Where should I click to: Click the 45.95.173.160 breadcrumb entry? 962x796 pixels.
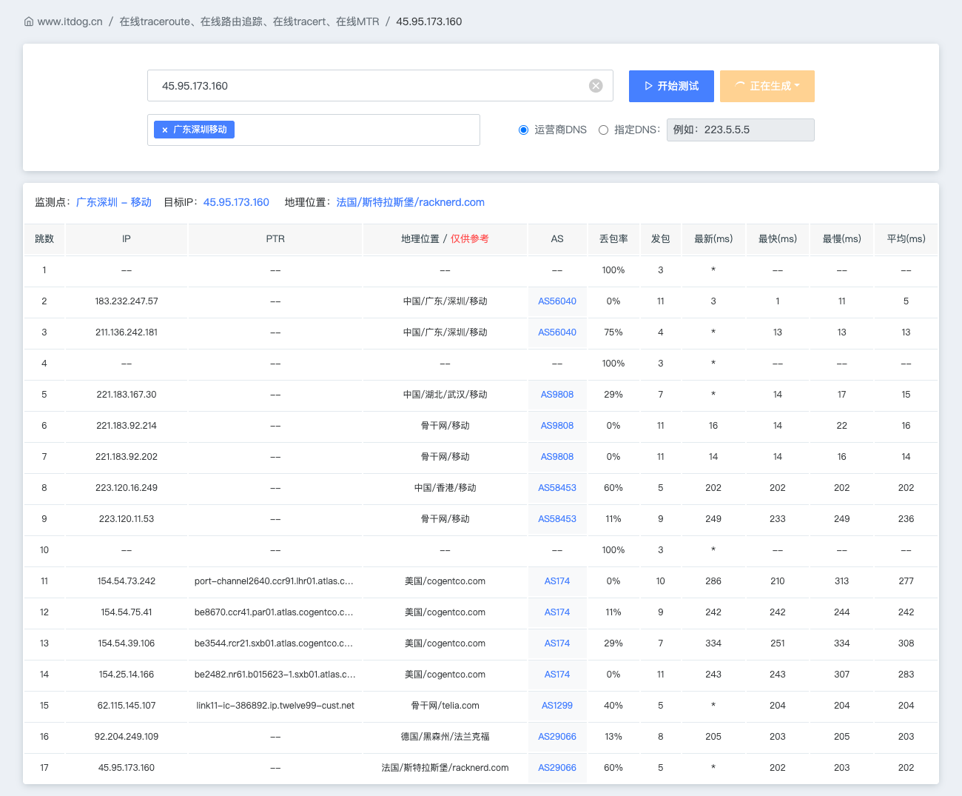429,21
